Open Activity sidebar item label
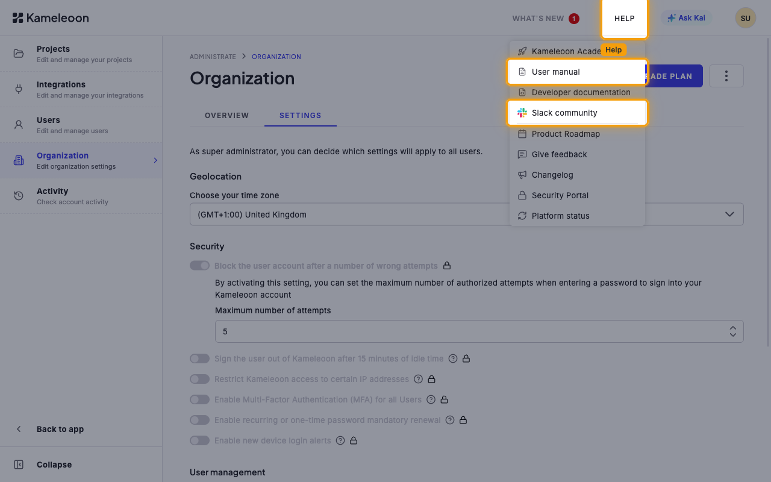Image resolution: width=771 pixels, height=482 pixels. 52,191
